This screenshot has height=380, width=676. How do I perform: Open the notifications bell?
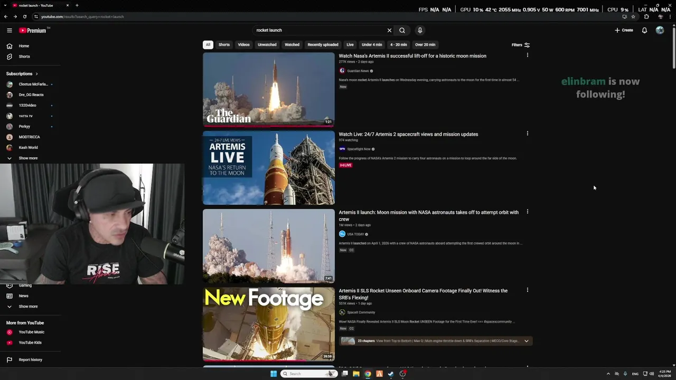644,31
